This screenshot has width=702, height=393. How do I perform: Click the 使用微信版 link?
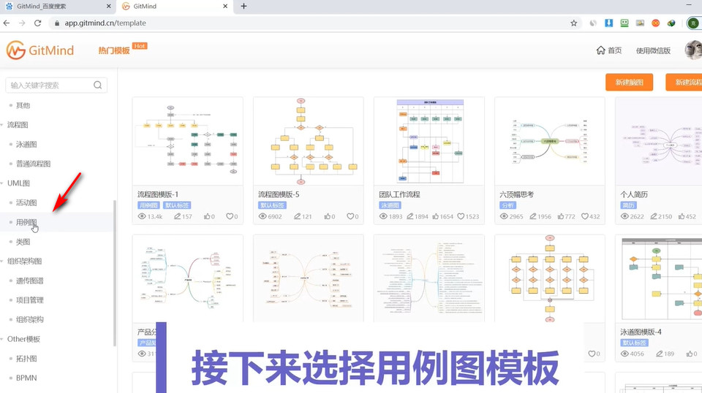(x=653, y=50)
